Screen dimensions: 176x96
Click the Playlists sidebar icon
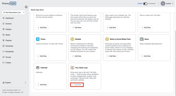3,40
